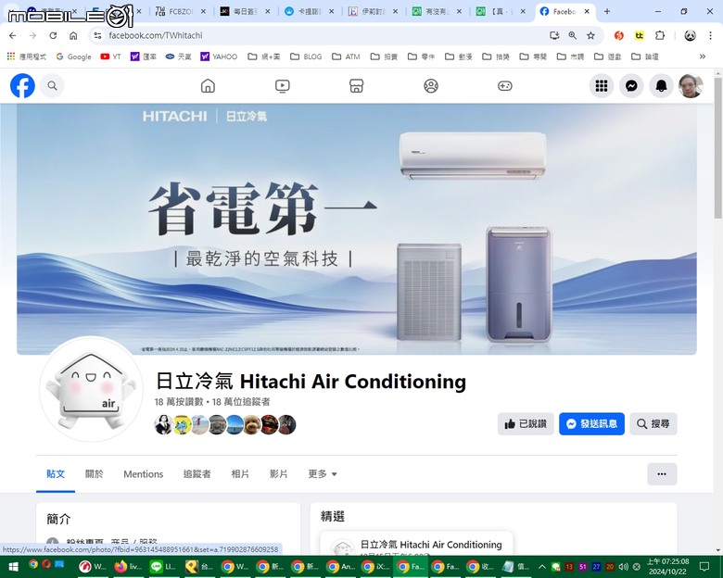Open the Firefox taskbar item
This screenshot has width=723, height=578.
pos(128,567)
